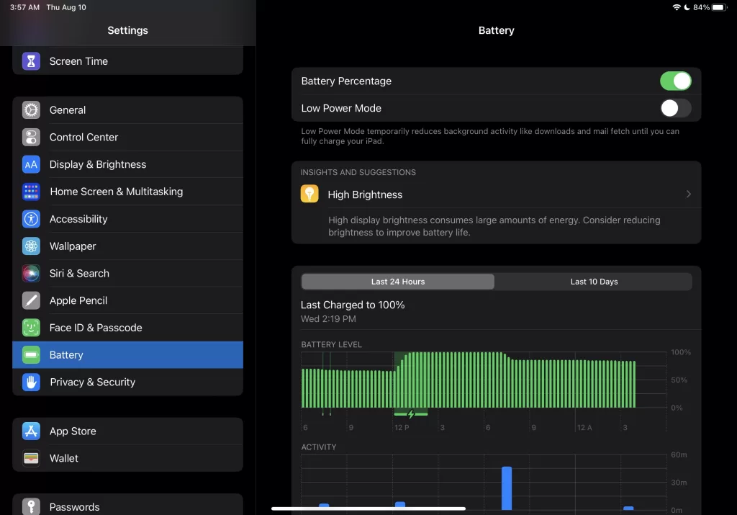Tap the green Battery icon in sidebar
737x515 pixels.
click(31, 355)
